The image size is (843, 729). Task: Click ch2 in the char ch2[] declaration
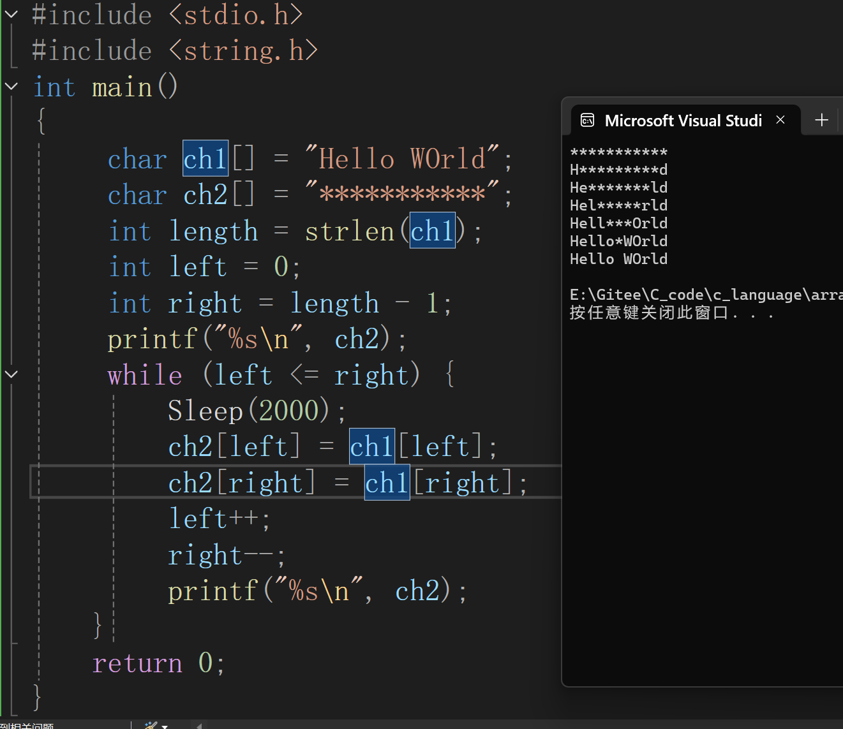pos(205,195)
